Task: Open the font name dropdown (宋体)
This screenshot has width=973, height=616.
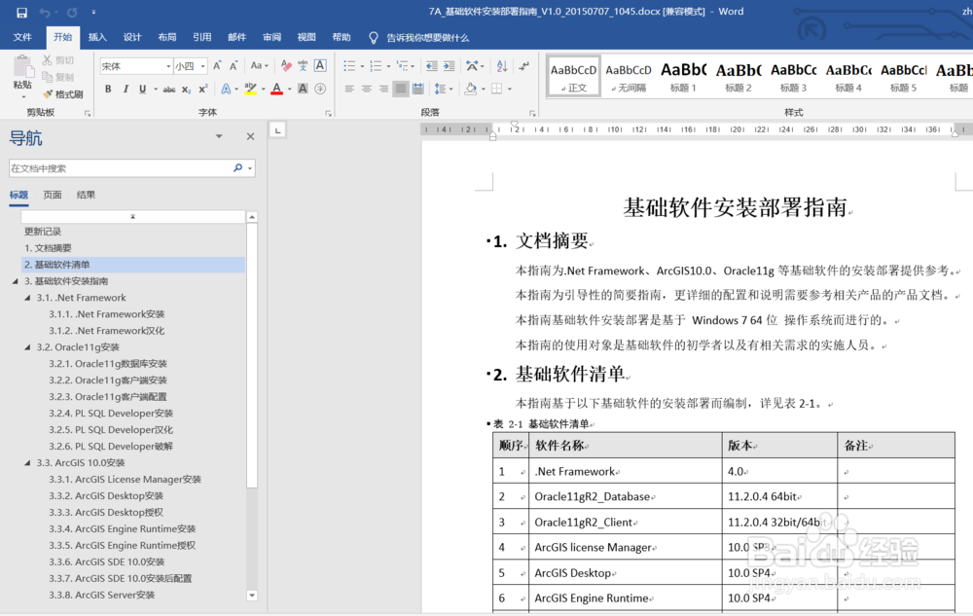Action: click(168, 66)
